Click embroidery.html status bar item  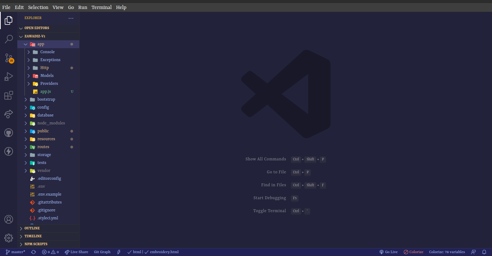[162, 252]
